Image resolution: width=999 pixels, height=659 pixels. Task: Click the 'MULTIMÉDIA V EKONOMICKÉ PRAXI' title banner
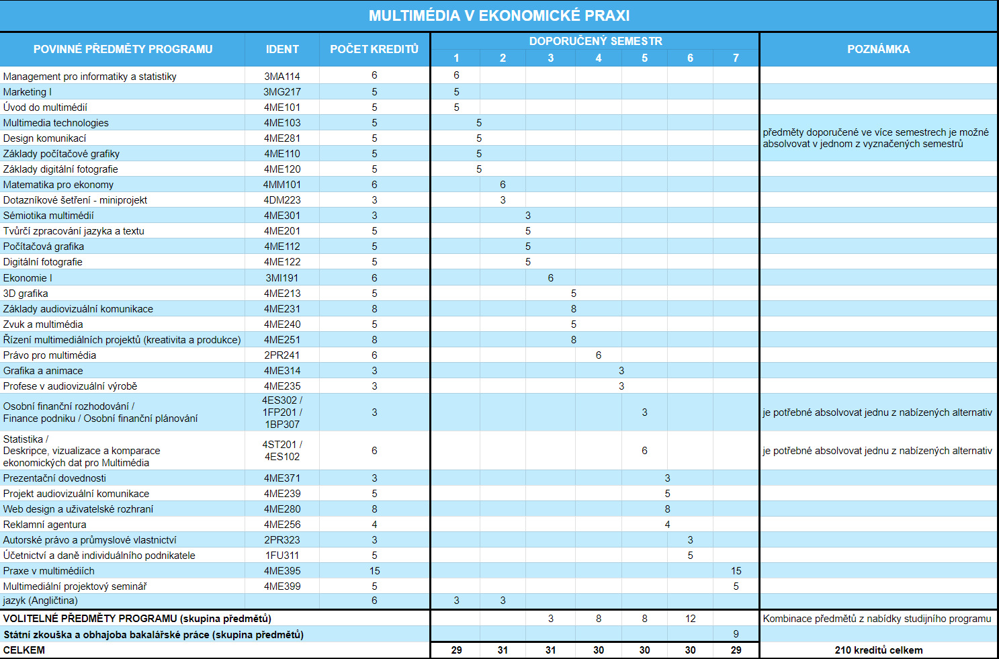(x=498, y=15)
